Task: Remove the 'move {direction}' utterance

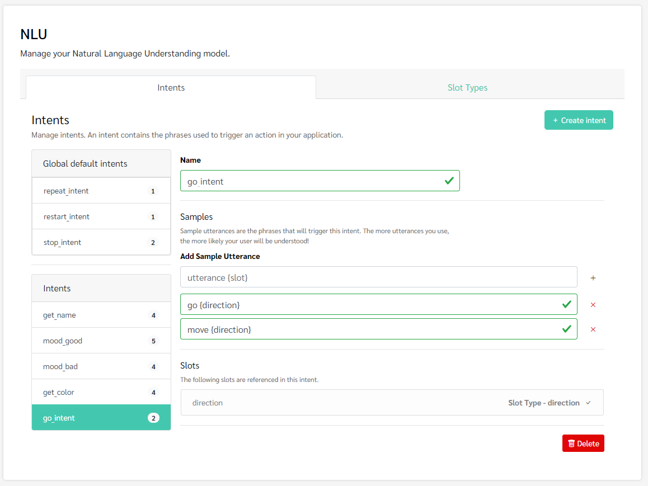Action: (593, 329)
